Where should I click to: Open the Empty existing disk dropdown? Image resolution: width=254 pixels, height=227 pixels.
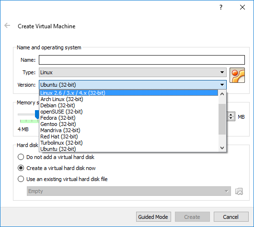coord(129,191)
